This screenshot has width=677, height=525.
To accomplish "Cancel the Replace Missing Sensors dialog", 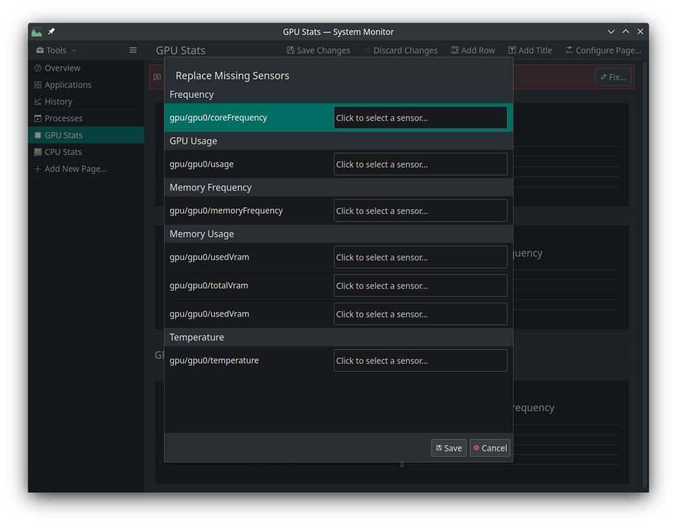I will coord(490,448).
